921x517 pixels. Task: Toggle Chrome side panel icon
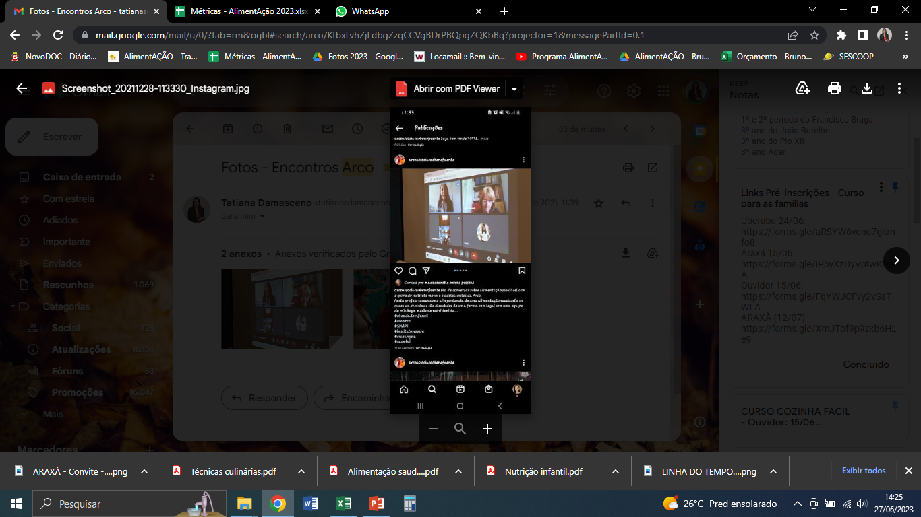pos(862,35)
